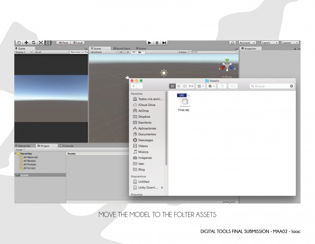Click the Create button in Project panel
This screenshot has width=315, height=244.
[x=19, y=150]
